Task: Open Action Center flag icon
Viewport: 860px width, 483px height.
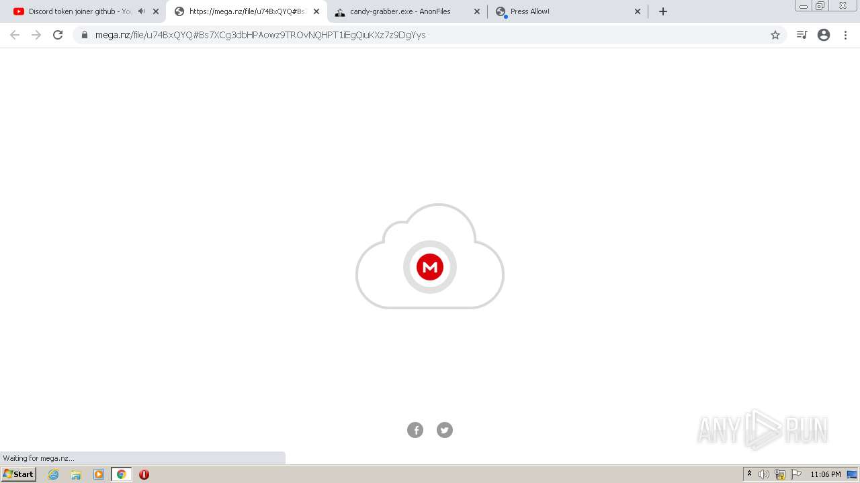Action: pyautogui.click(x=796, y=474)
